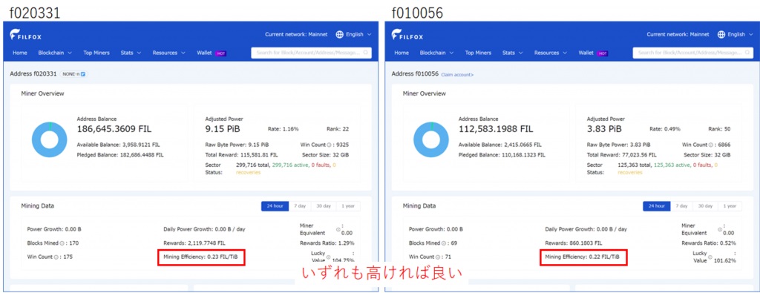The image size is (760, 293).
Task: Select the 7 day tab for f020331 Mining Data
Action: [300, 205]
